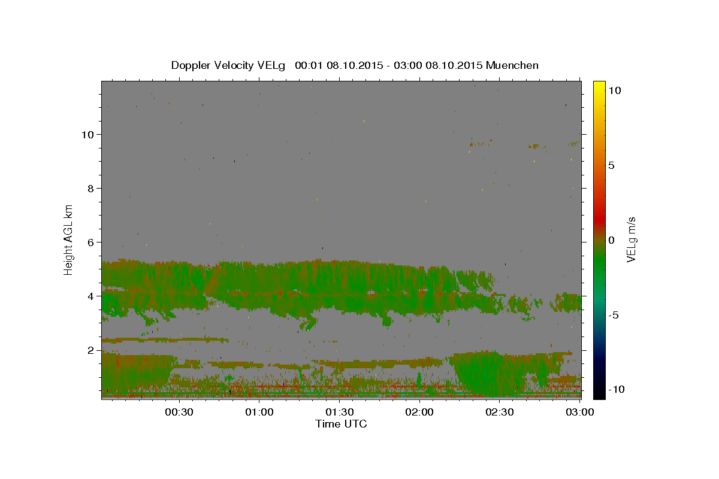
Task: Click the height axis value "6"
Action: pos(90,242)
